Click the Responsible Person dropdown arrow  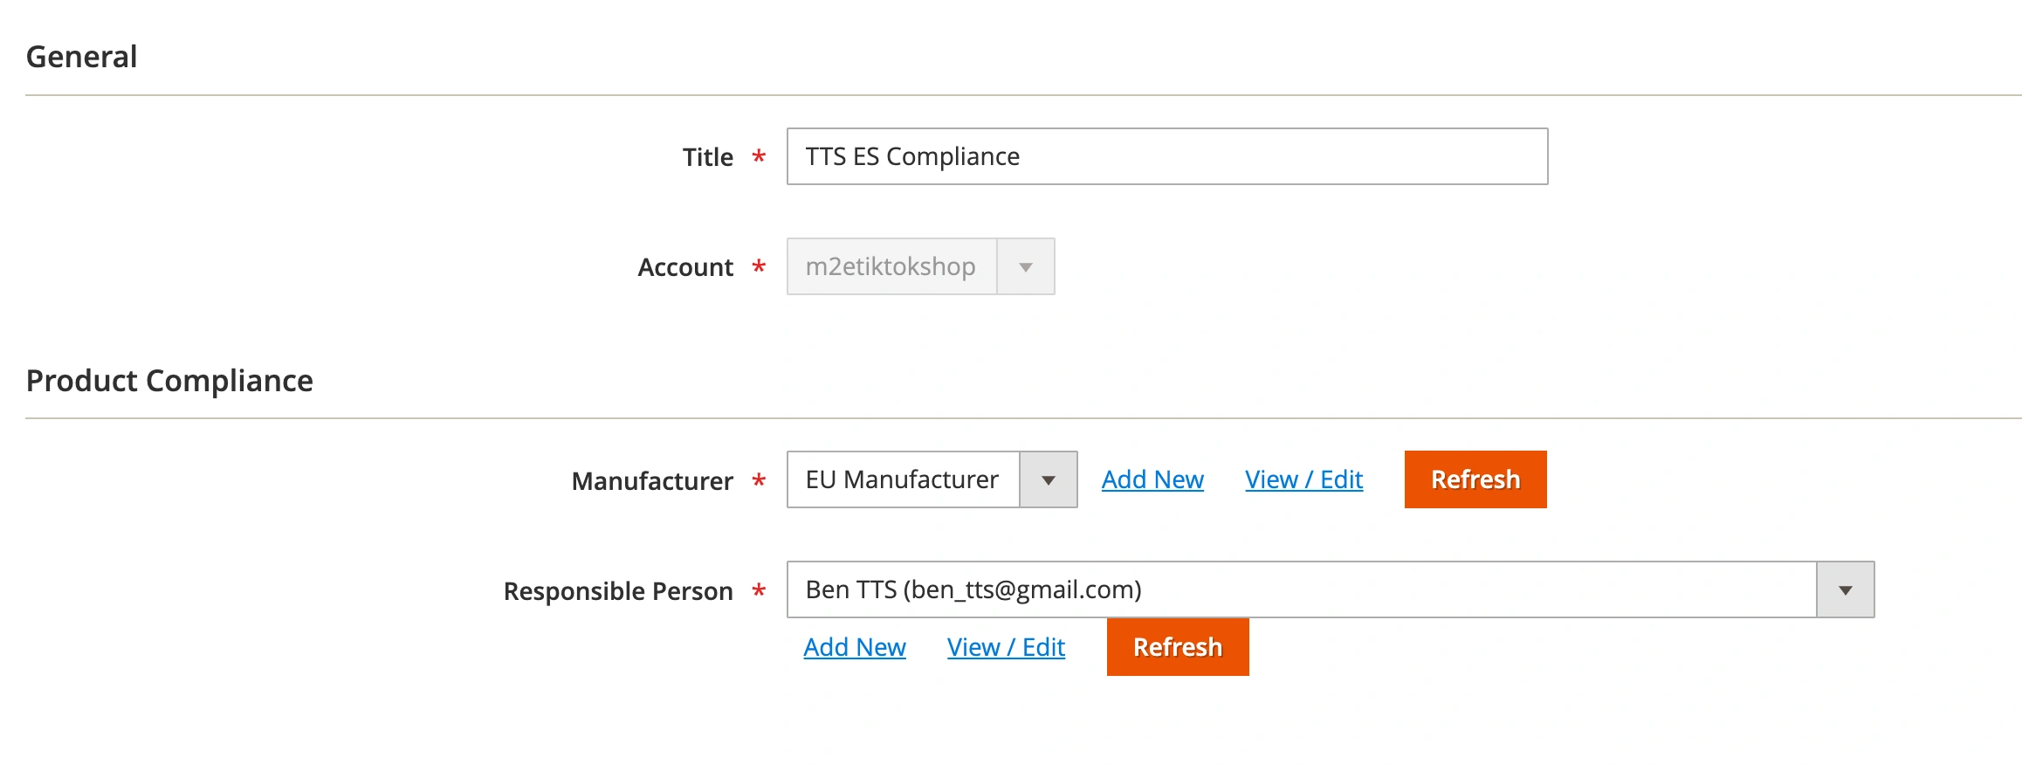point(1845,589)
